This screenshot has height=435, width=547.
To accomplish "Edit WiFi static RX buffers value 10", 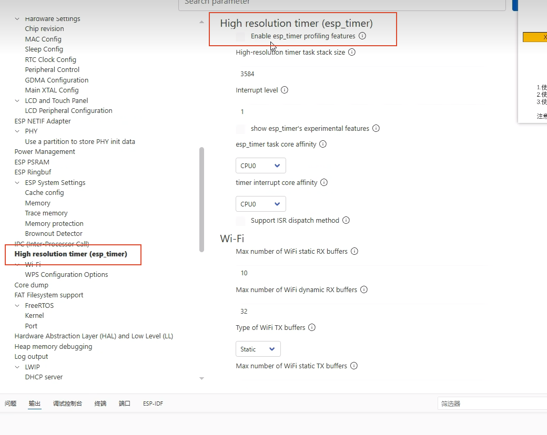I will coord(360,273).
